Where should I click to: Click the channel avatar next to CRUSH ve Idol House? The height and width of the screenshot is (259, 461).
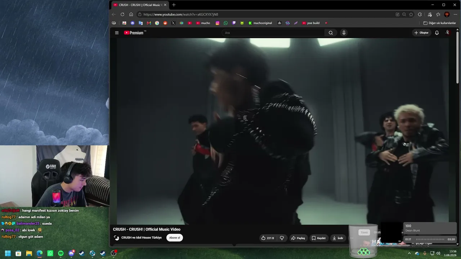[116, 238]
